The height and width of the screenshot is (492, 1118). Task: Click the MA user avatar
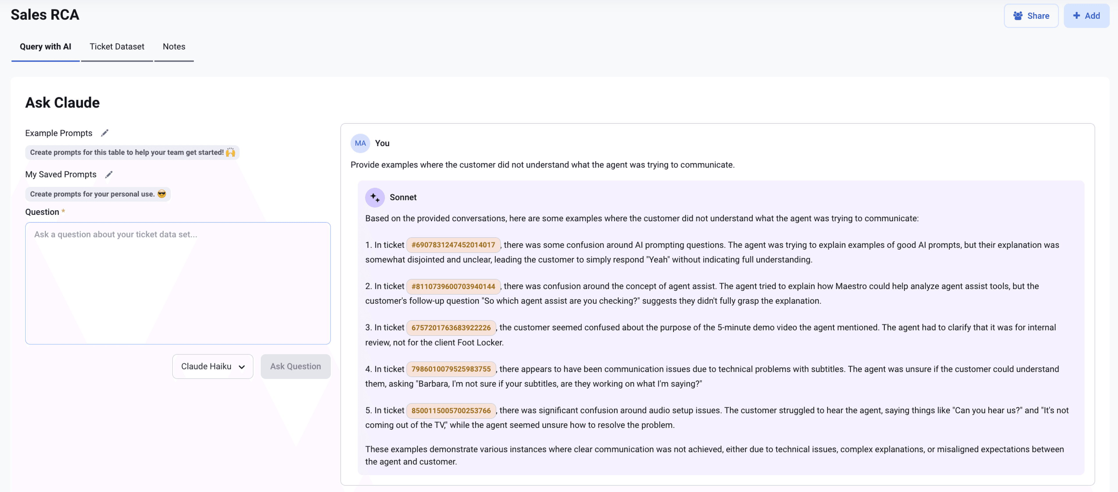(360, 143)
